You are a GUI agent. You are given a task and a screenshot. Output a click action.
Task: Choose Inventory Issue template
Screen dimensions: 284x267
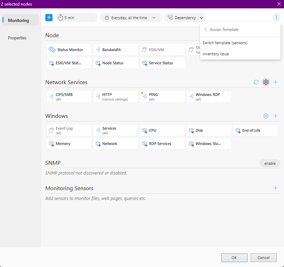tap(240, 54)
